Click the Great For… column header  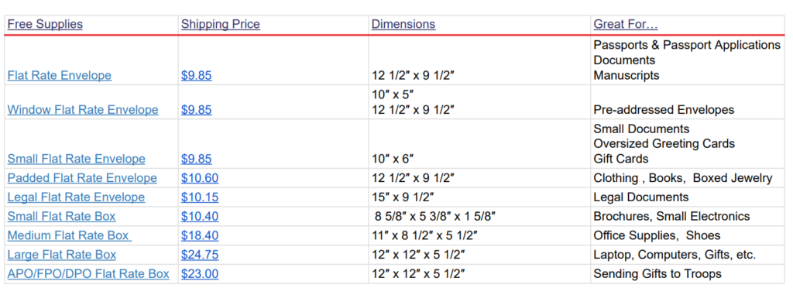click(x=626, y=24)
